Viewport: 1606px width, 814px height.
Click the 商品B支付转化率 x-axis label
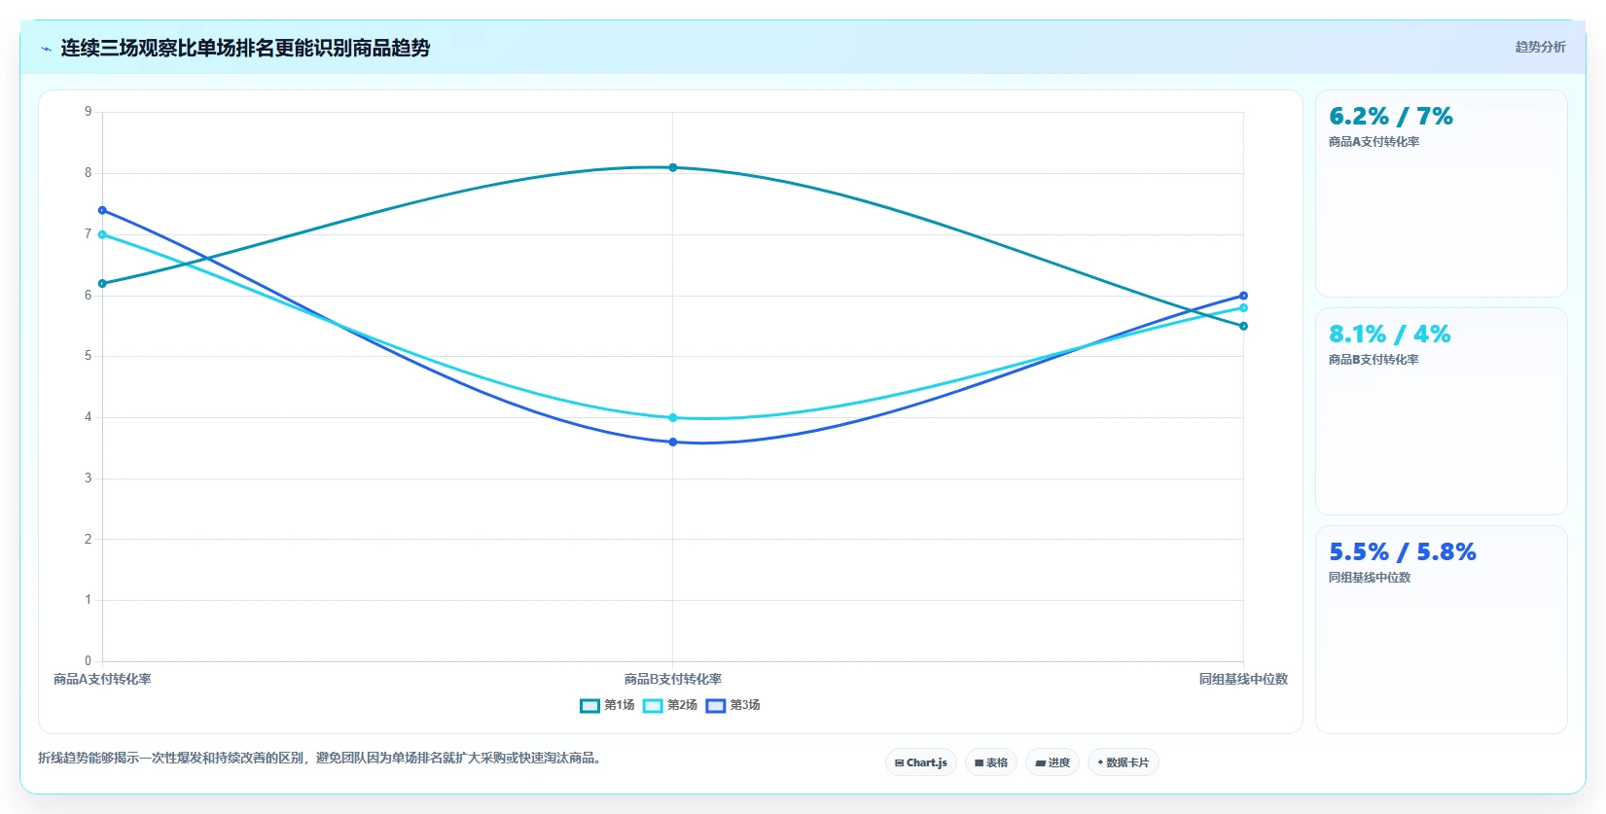click(672, 679)
